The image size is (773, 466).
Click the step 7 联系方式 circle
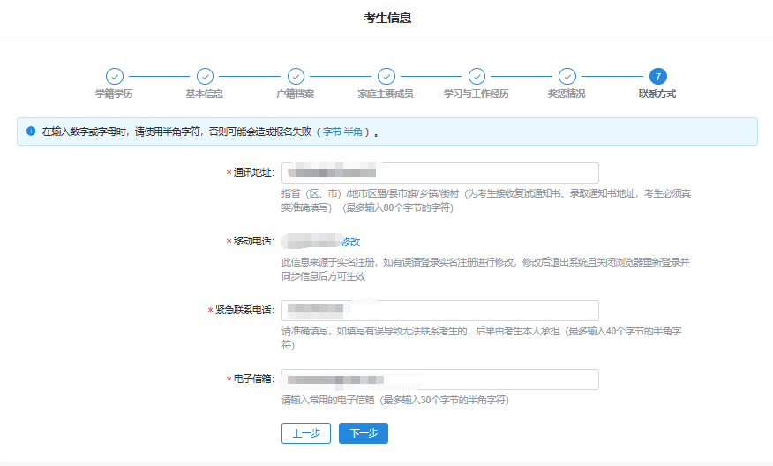tap(658, 77)
